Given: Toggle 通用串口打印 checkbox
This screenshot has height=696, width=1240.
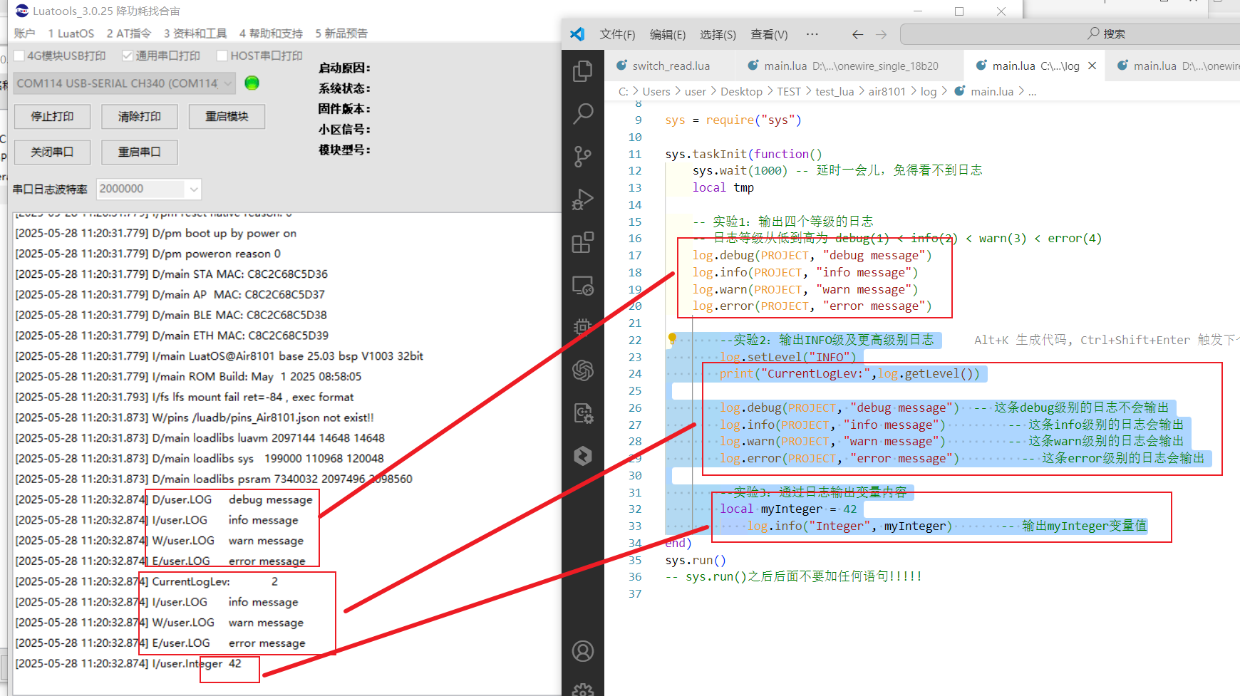Looking at the screenshot, I should click(x=128, y=56).
